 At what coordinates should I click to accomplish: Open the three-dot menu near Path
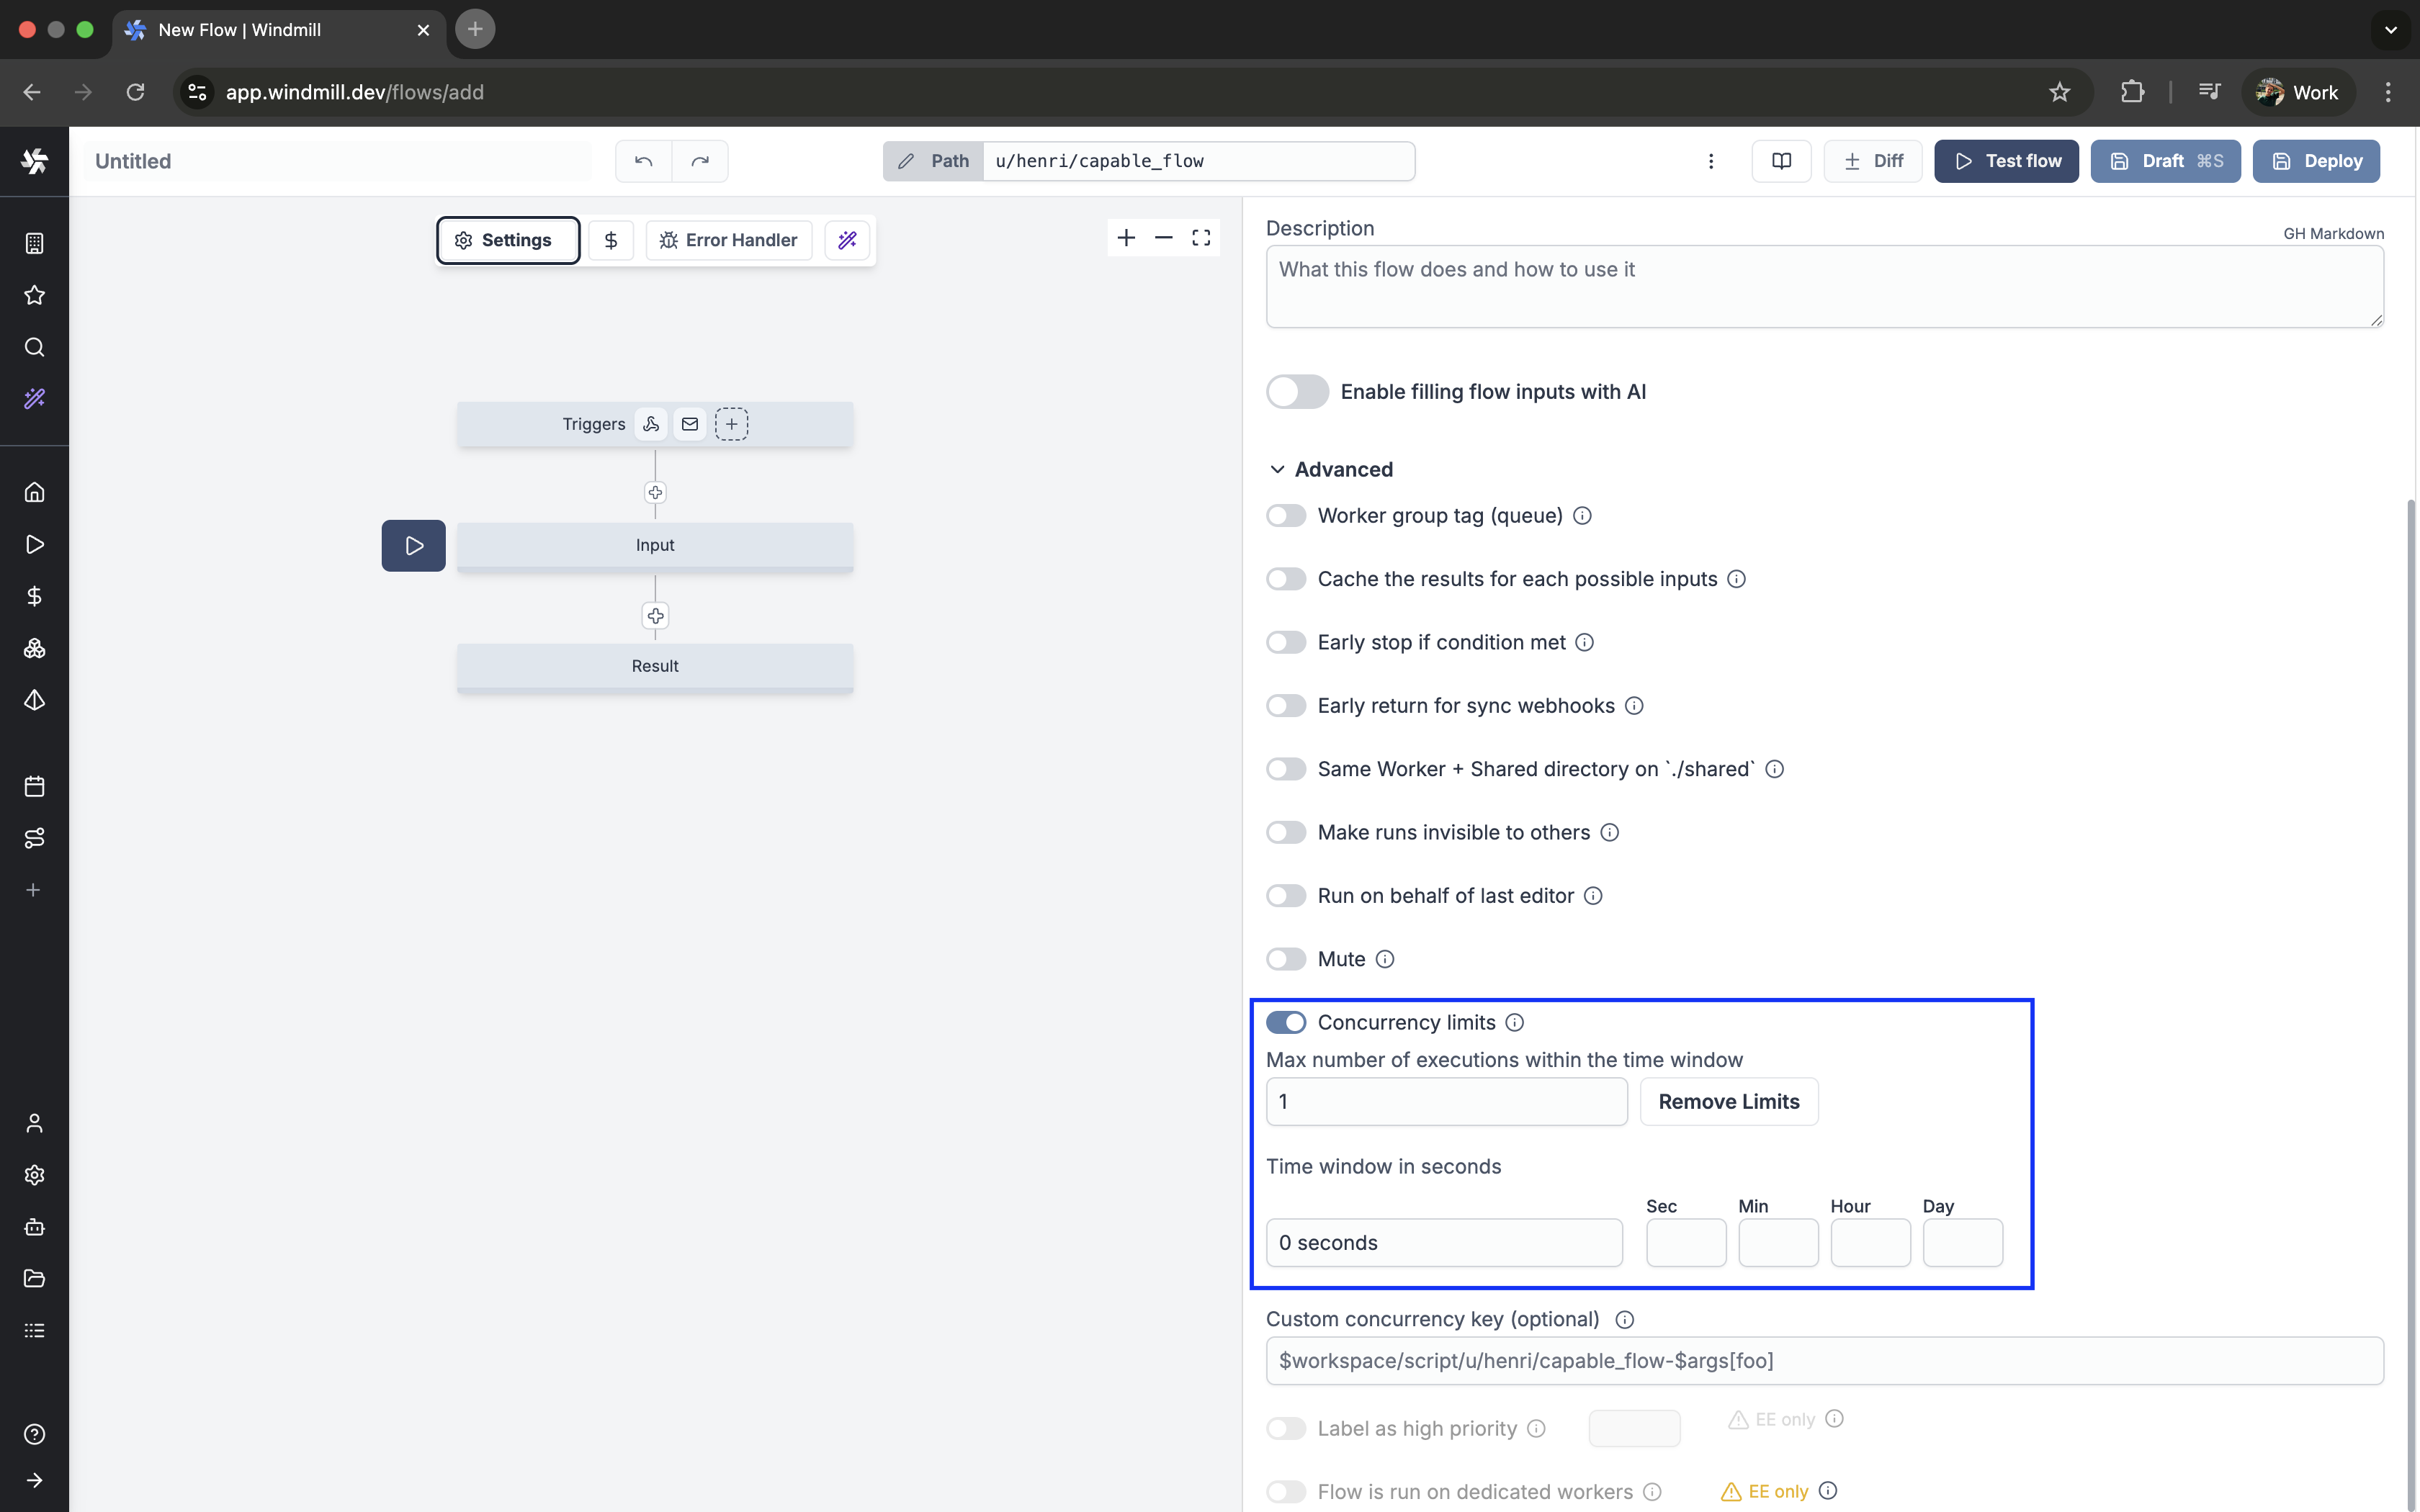pos(1711,161)
